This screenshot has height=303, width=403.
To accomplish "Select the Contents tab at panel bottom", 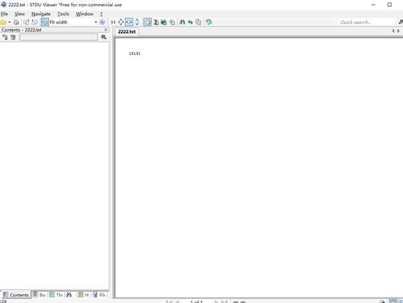I will coord(16,295).
